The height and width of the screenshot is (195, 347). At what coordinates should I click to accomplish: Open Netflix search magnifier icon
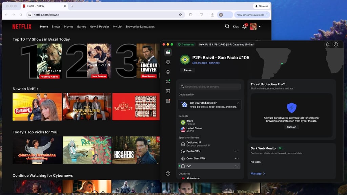pyautogui.click(x=227, y=26)
